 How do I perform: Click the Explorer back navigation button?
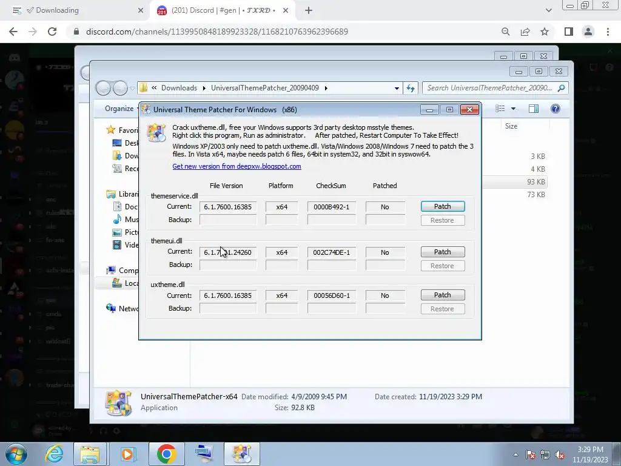tap(103, 88)
